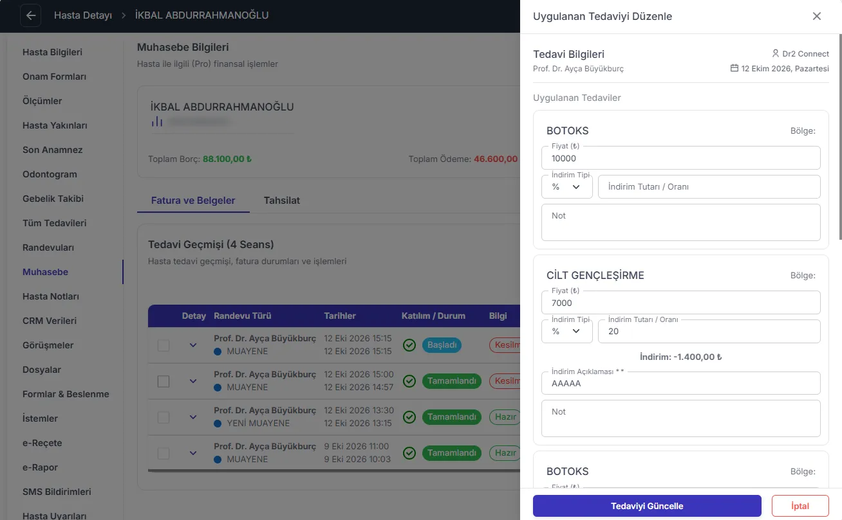Expand details of the 9 Eki 2026 session
Screen dimensions: 842x520
(x=193, y=453)
